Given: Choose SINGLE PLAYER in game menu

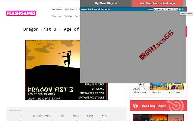Looking at the screenshot, I should (94, 84).
